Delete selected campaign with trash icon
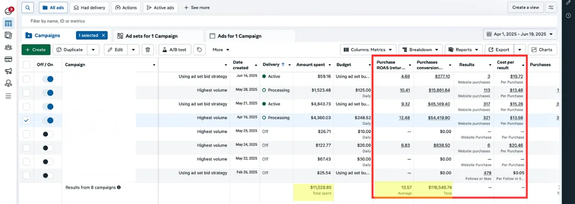Image resolution: width=575 pixels, height=204 pixels. (147, 49)
